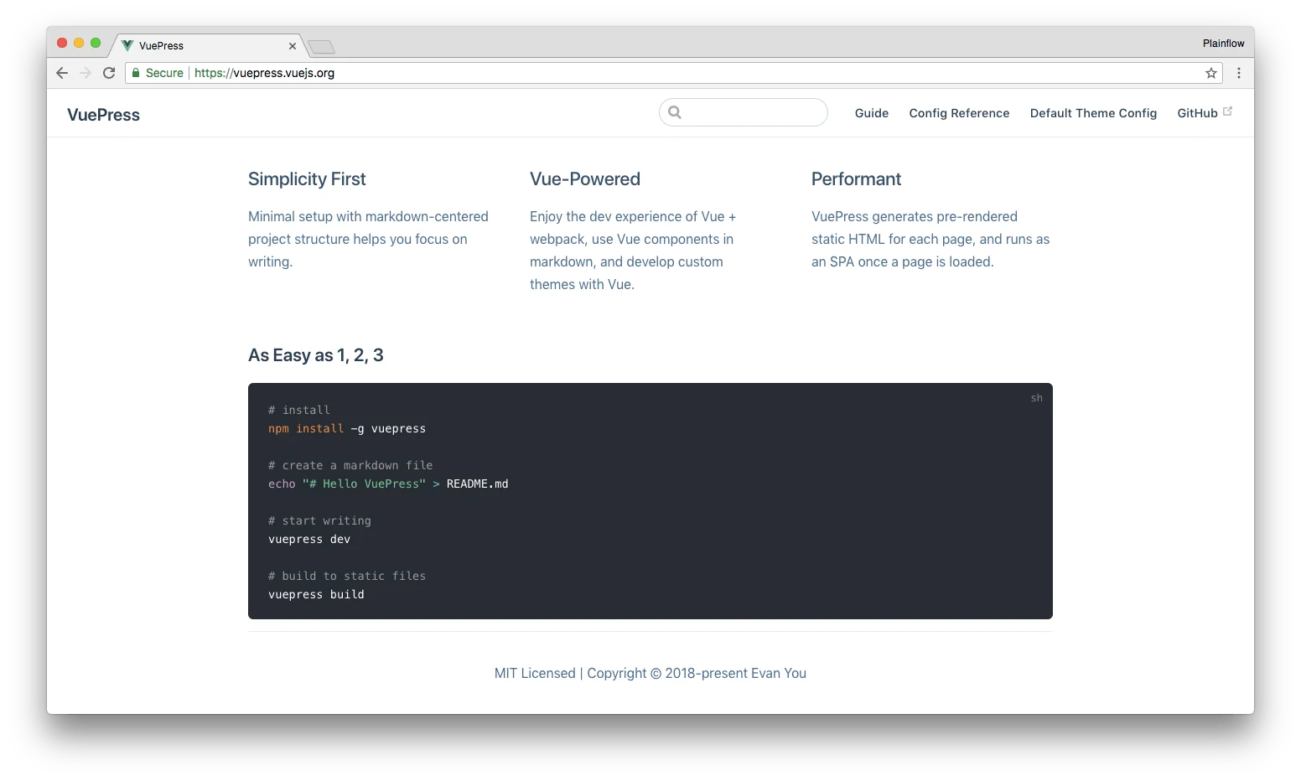Click the Performant heading
Screen dimensions: 1301x781
[x=856, y=179]
